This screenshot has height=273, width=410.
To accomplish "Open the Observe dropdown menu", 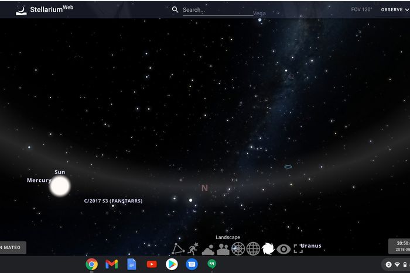I will pyautogui.click(x=395, y=10).
